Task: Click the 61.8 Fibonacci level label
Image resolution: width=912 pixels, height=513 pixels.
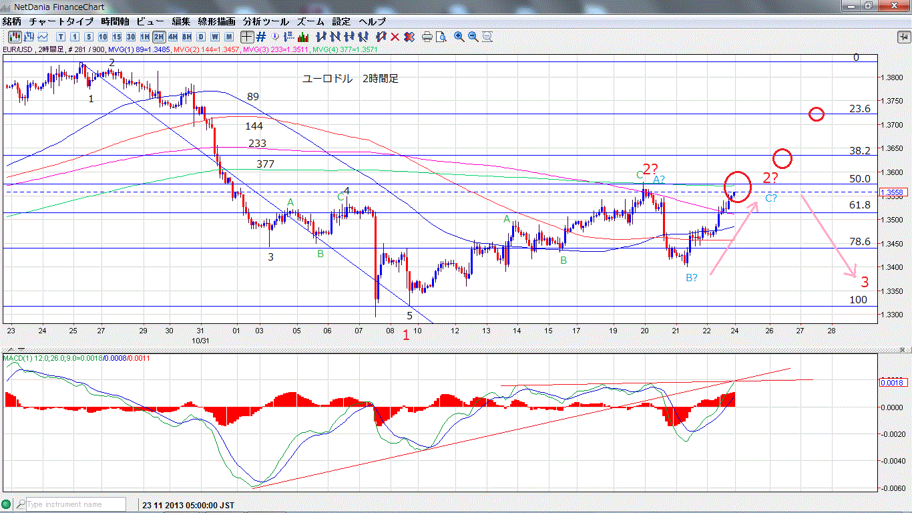Action: coord(859,205)
